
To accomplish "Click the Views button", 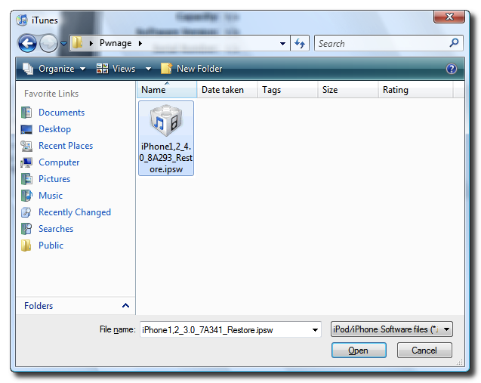I will (116, 69).
